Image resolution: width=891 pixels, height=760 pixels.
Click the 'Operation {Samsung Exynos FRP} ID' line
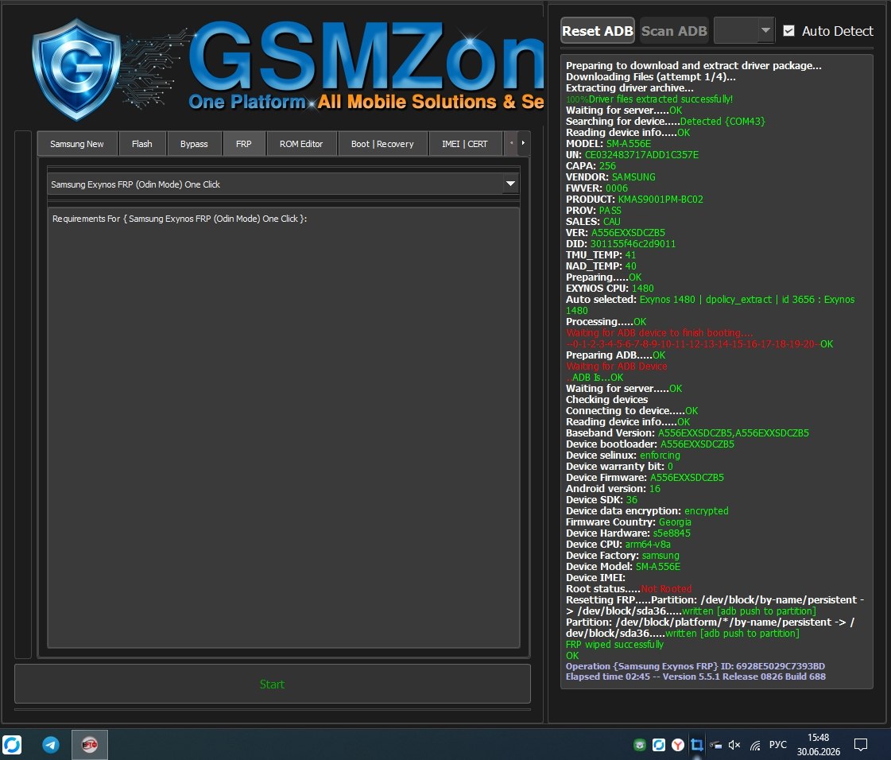[x=695, y=665]
